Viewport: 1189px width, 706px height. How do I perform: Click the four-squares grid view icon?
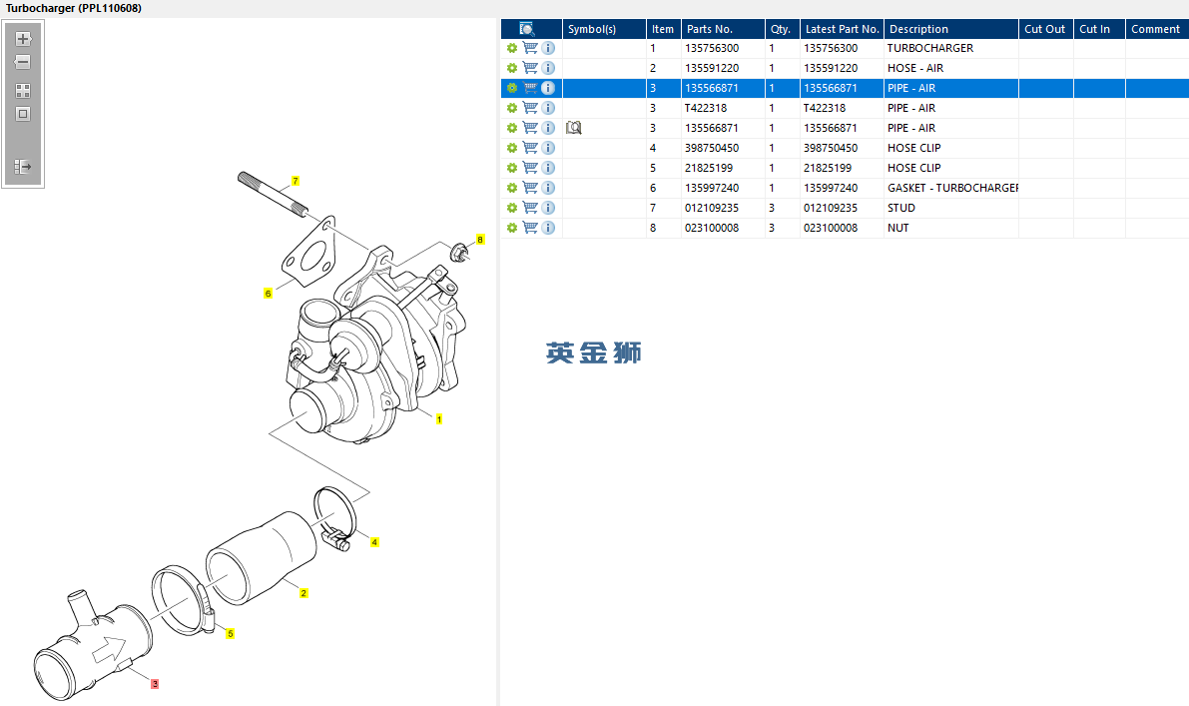click(23, 91)
